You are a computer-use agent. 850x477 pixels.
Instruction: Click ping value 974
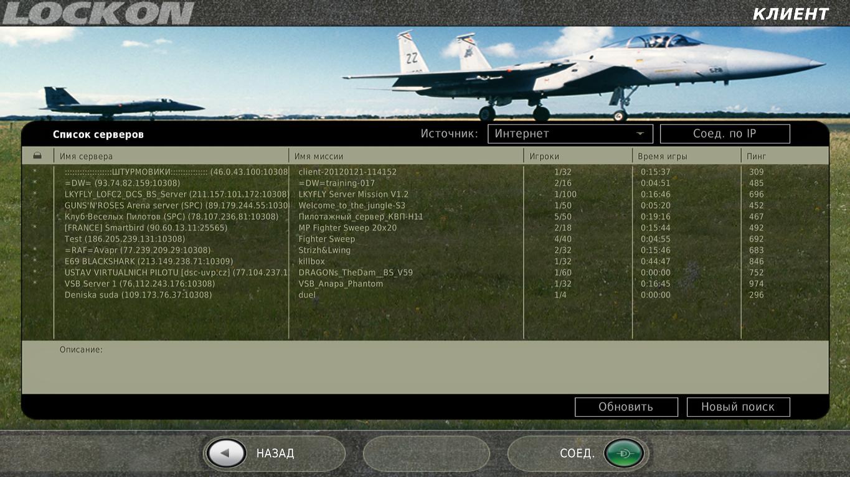coord(756,284)
